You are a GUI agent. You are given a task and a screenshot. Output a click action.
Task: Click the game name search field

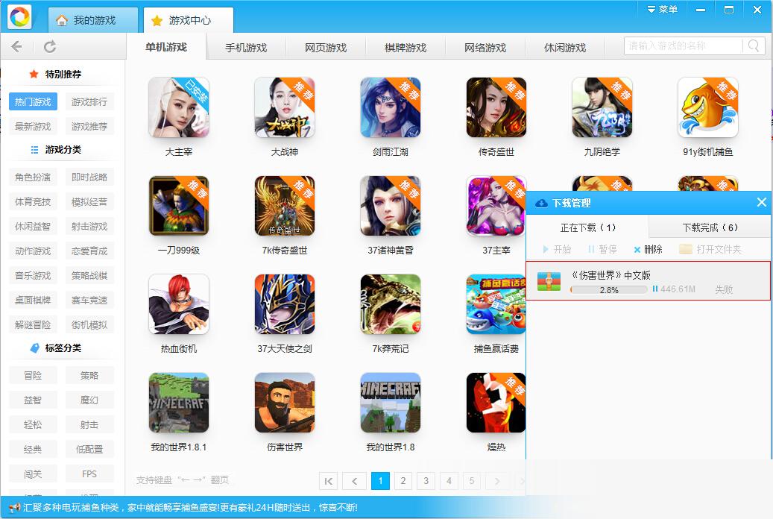coord(684,46)
